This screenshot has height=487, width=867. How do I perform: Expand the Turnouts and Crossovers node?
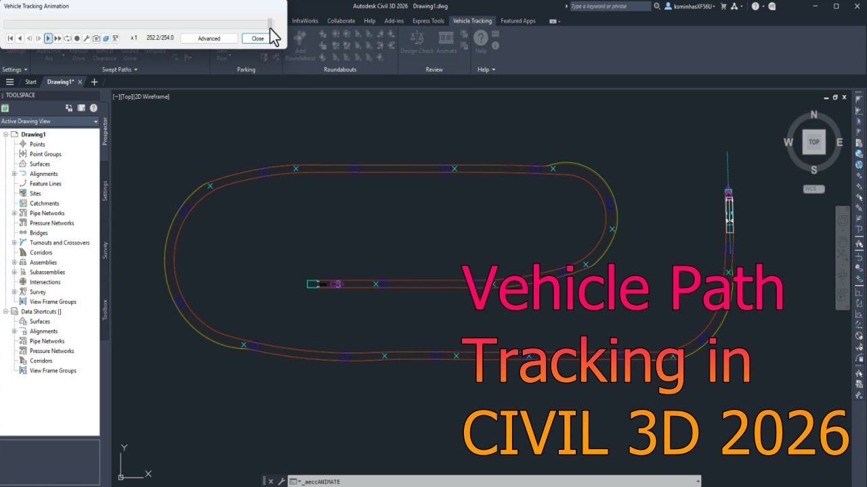click(x=14, y=243)
